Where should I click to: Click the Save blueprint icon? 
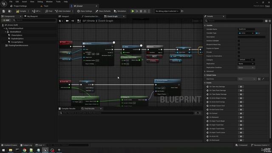coord(4,11)
